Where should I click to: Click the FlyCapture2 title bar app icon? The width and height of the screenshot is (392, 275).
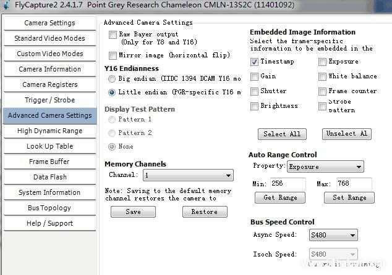coord(7,4)
